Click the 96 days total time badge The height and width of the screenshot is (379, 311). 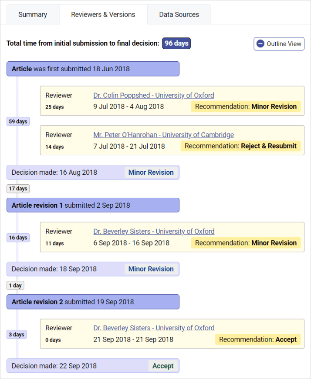[176, 43]
